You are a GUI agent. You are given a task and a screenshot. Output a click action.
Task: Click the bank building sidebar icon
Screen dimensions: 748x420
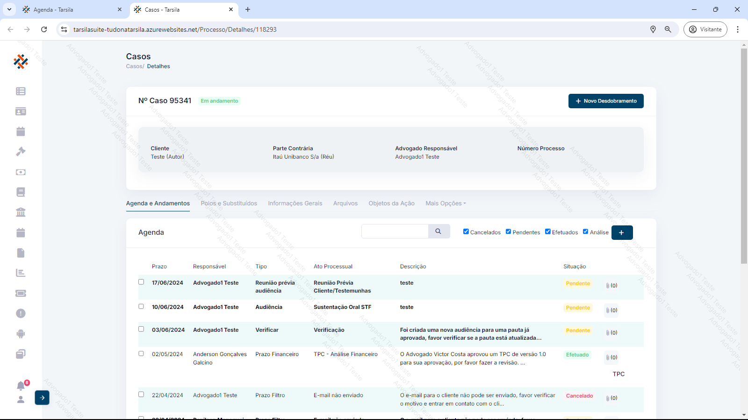pyautogui.click(x=21, y=212)
